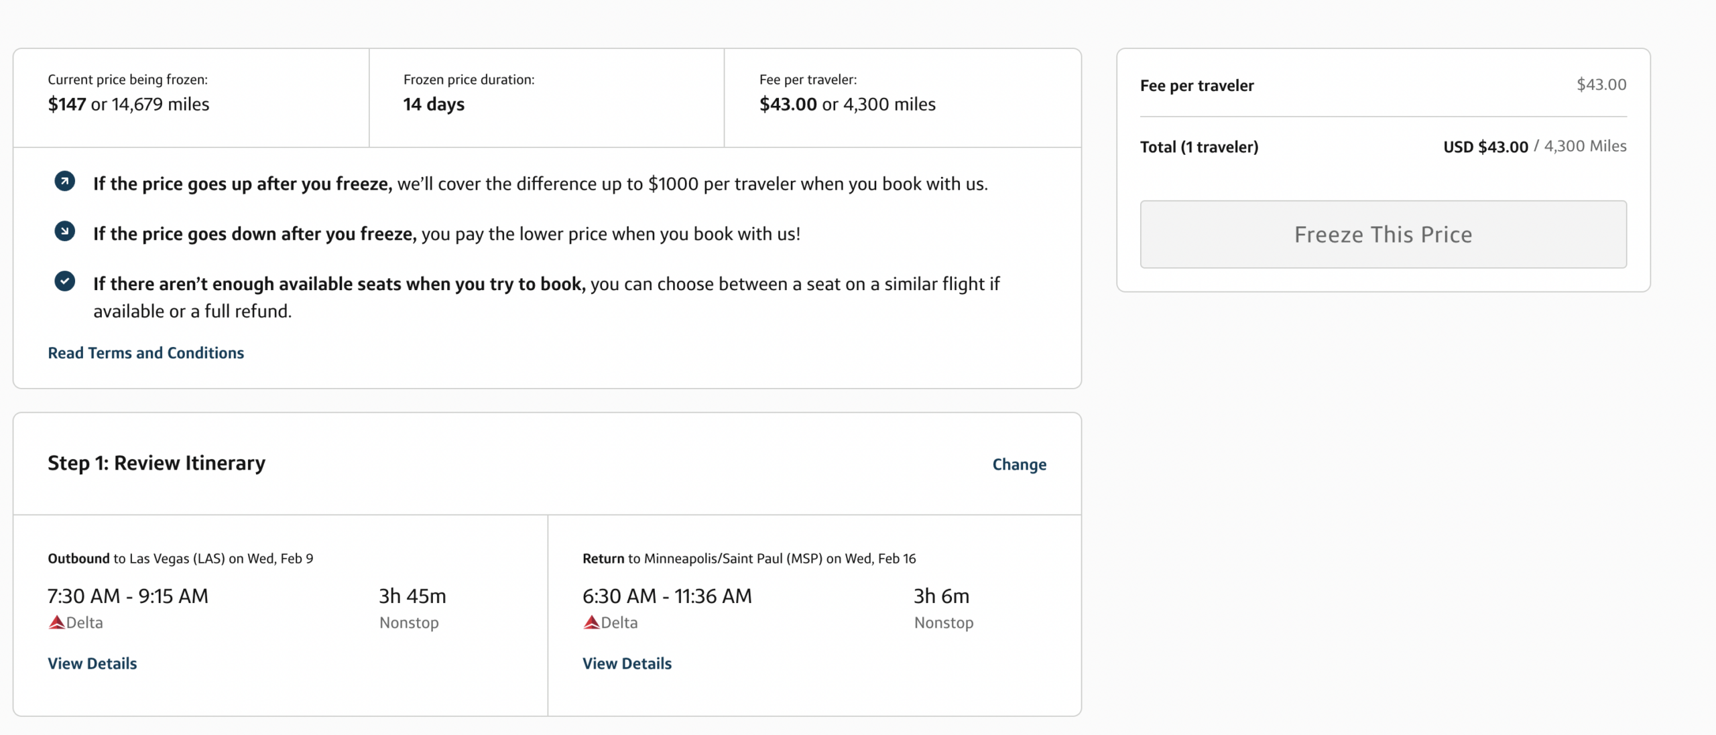Screen dimensions: 1716x735
Task: Click Change to modify the itinerary
Action: point(1018,464)
